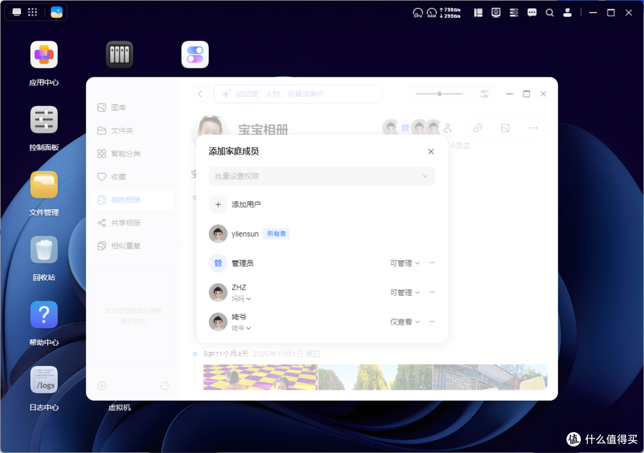Select the 添加用户 plus button
644x453 pixels.
coord(218,204)
